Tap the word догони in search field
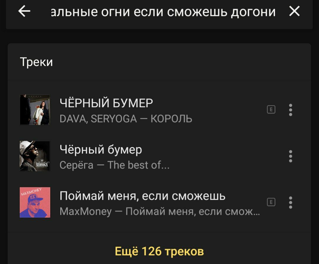Screen dimensions: 319x264 [253, 12]
